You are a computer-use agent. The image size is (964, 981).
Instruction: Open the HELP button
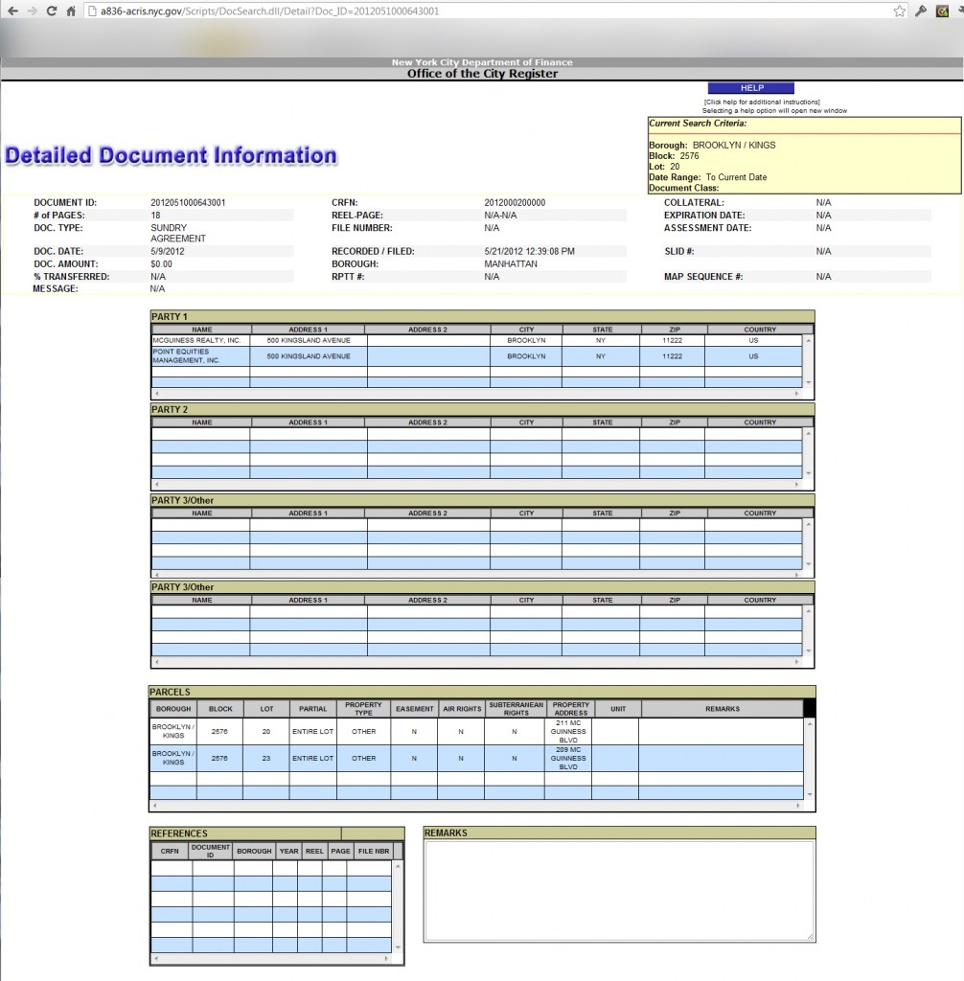pos(751,88)
